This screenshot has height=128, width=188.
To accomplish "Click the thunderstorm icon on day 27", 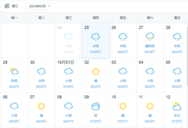I will (x=150, y=37).
